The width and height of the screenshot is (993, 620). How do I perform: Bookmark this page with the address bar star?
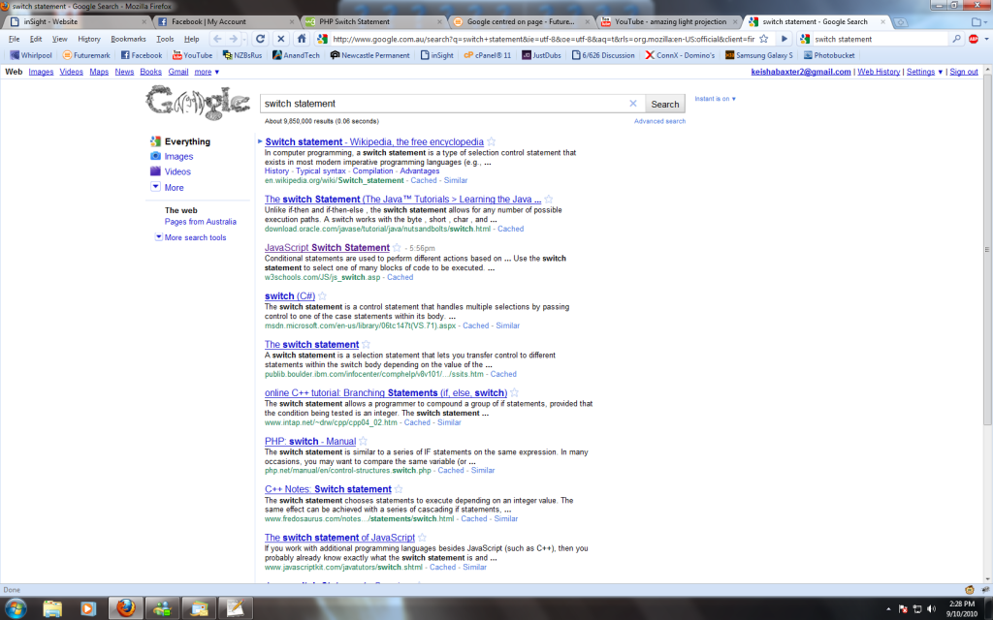click(764, 39)
